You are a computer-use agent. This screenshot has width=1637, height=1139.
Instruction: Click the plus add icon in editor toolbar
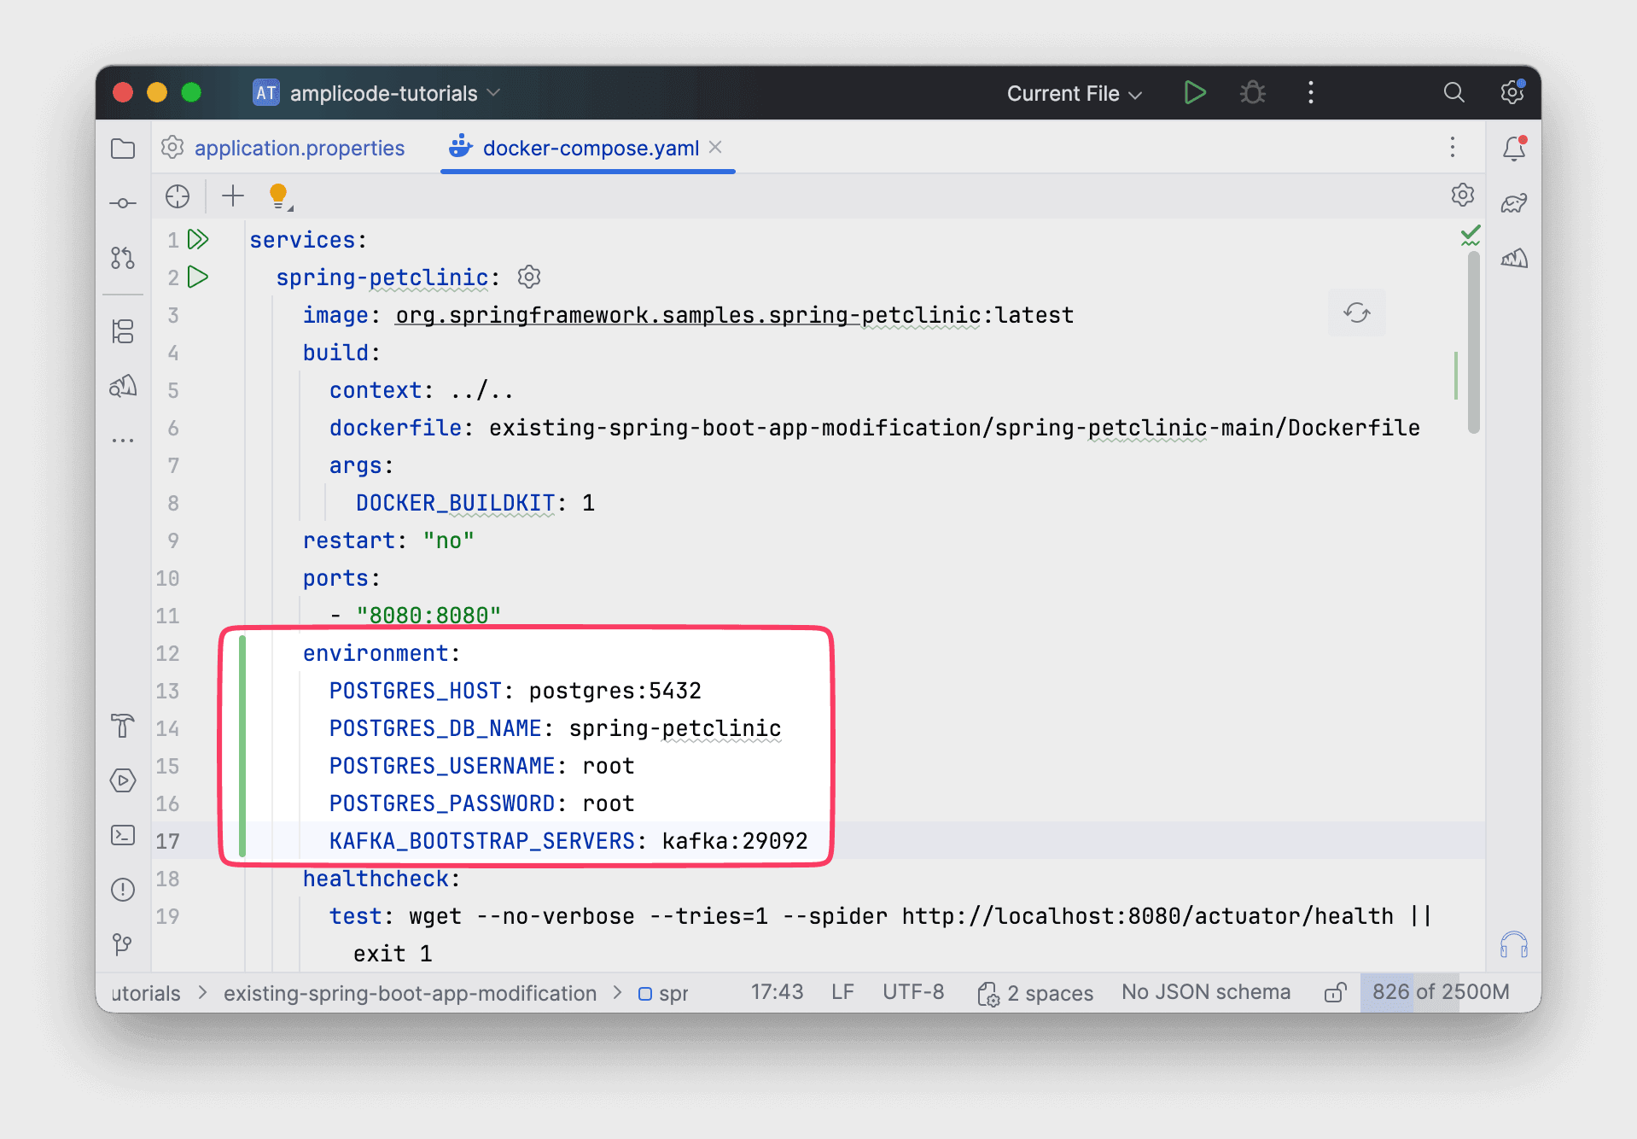click(233, 196)
